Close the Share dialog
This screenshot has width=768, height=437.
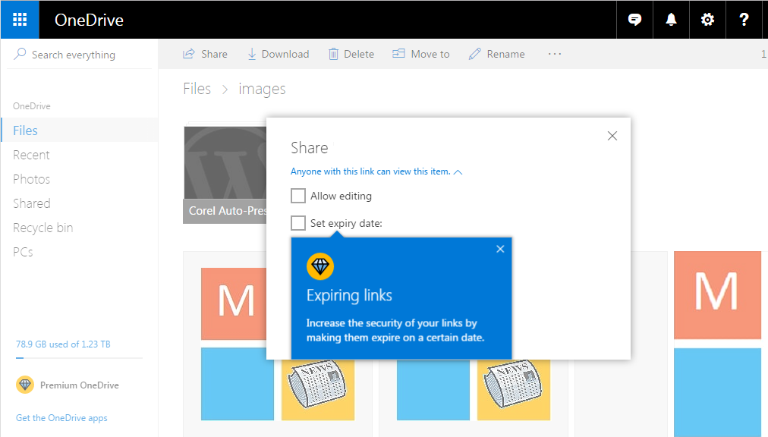[612, 136]
